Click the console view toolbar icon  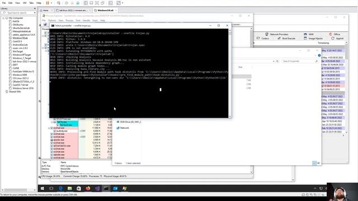point(111,3)
